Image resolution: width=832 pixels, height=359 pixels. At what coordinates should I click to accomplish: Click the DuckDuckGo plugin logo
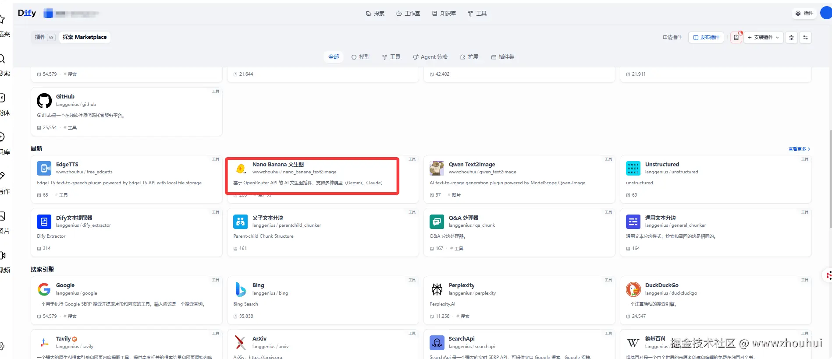633,289
